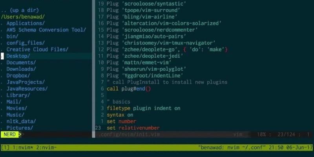Screen dimensions: 314x157
Task: Open the Library/ directory entry
Action: coord(18,95)
